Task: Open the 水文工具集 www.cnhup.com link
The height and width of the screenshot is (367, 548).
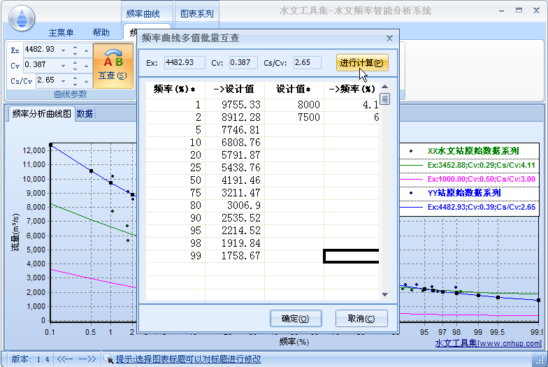Action: pos(488,343)
